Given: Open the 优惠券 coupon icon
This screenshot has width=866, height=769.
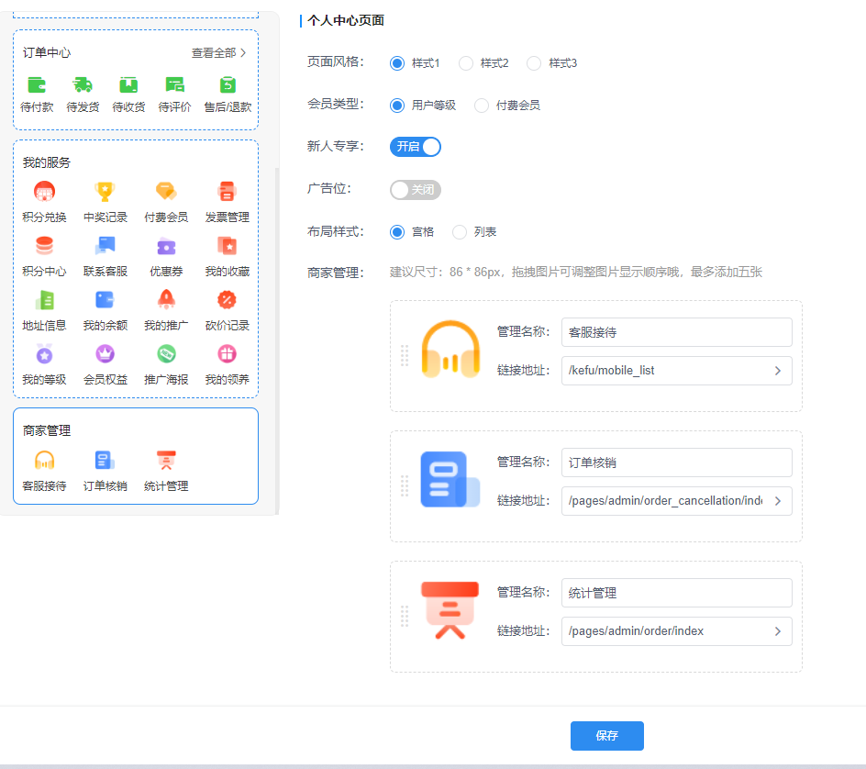Looking at the screenshot, I should (x=166, y=246).
